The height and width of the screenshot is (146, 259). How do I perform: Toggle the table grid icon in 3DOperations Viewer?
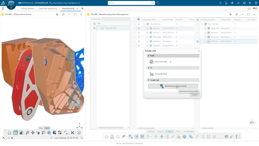click(x=16, y=132)
